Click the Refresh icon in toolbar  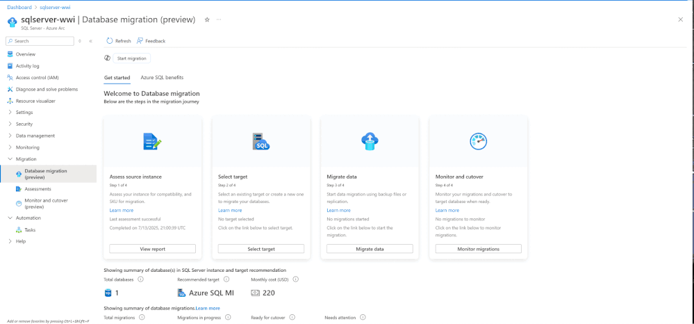click(x=110, y=41)
